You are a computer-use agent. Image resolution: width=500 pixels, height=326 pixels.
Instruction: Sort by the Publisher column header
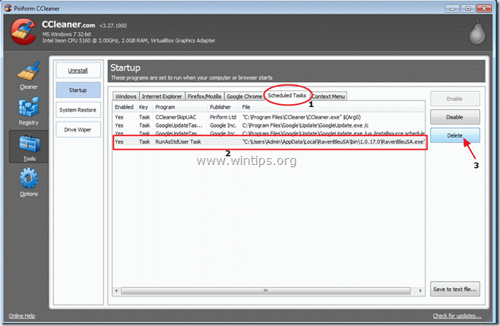coord(223,107)
